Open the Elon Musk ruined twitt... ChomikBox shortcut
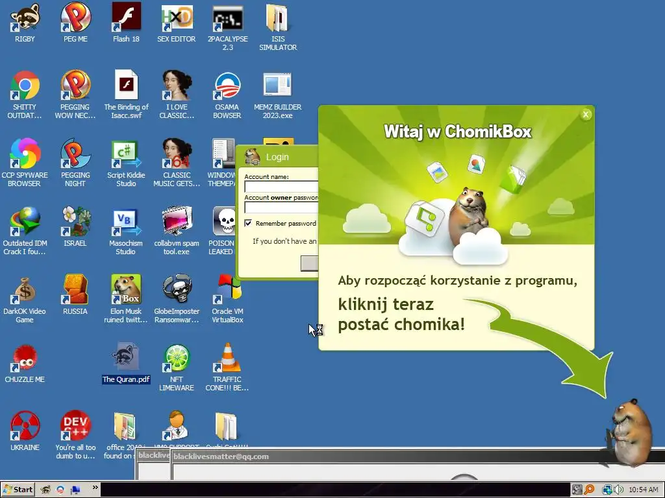The height and width of the screenshot is (498, 665). [126, 290]
